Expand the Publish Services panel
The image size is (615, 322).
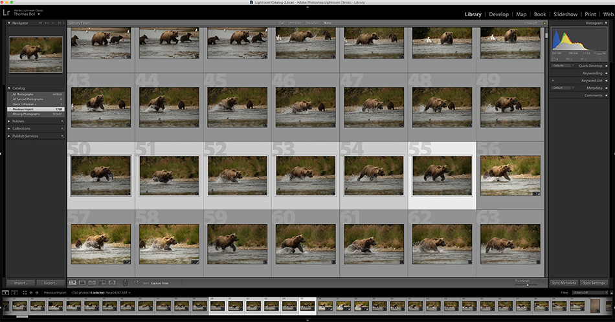(x=9, y=136)
